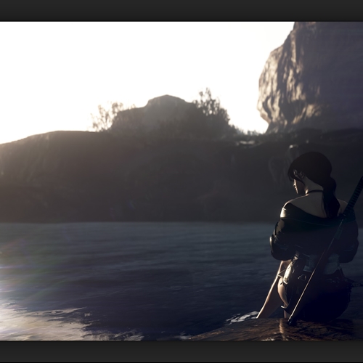This screenshot has width=363, height=363.
Task: Click the main screenshot image
Action: coord(181,181)
